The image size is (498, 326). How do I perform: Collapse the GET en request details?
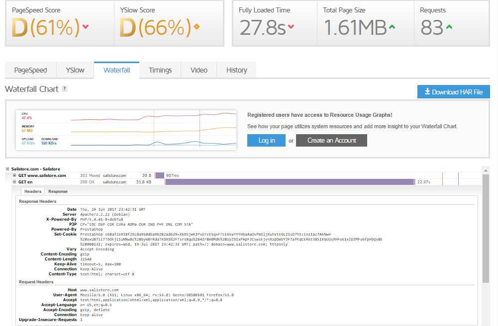[14, 182]
